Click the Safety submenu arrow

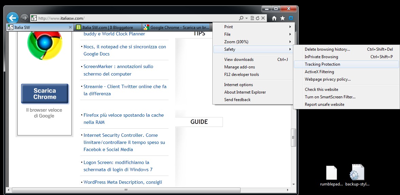click(290, 49)
